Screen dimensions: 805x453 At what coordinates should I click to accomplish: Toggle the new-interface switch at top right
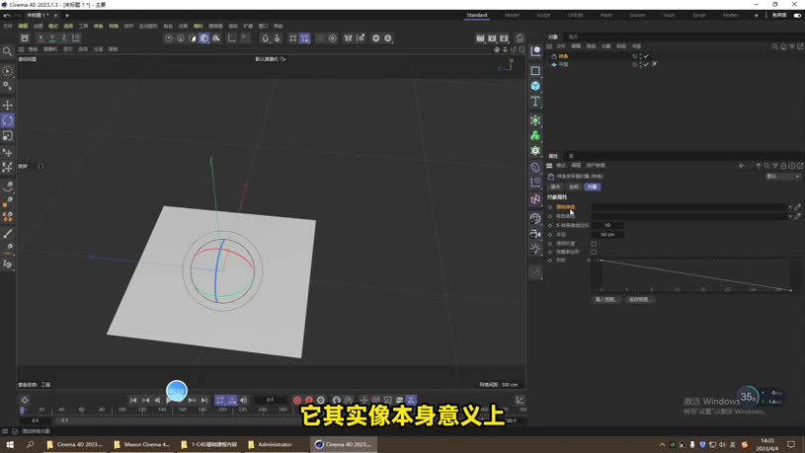[x=797, y=16]
